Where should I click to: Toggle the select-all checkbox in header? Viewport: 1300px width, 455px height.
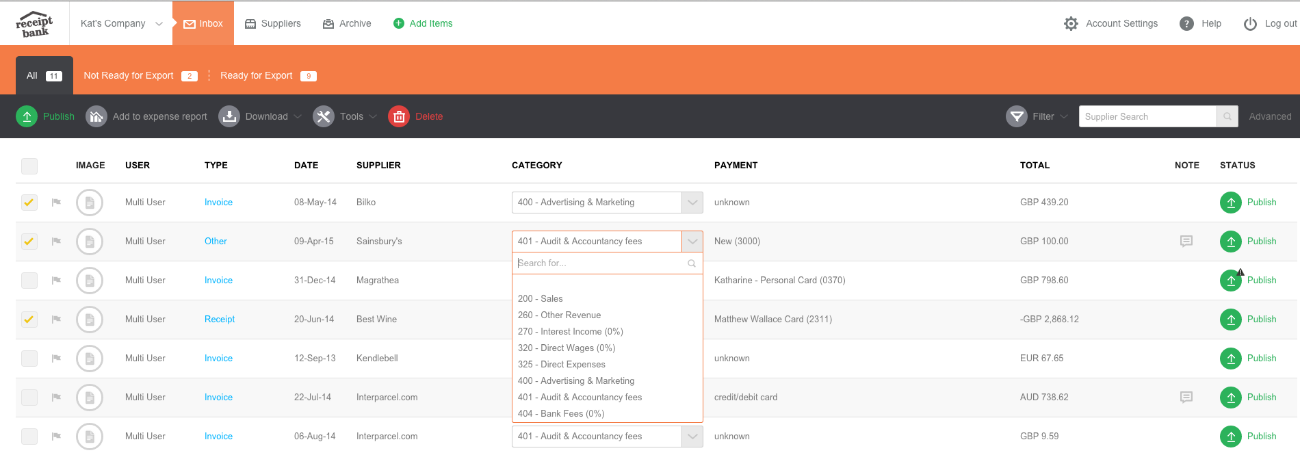click(29, 166)
